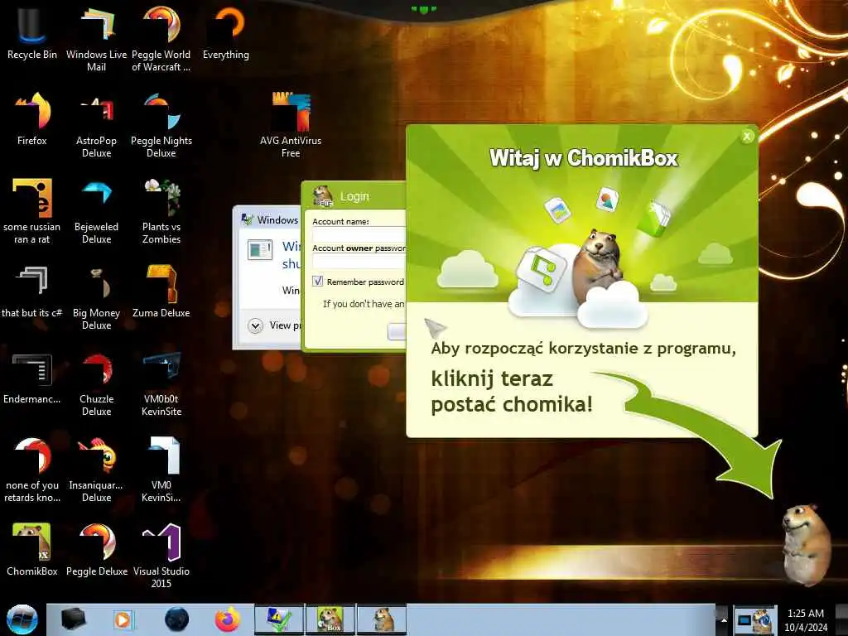The image size is (848, 636).
Task: Select Insaniquarium Deluxe desktop icon
Action: tap(96, 469)
